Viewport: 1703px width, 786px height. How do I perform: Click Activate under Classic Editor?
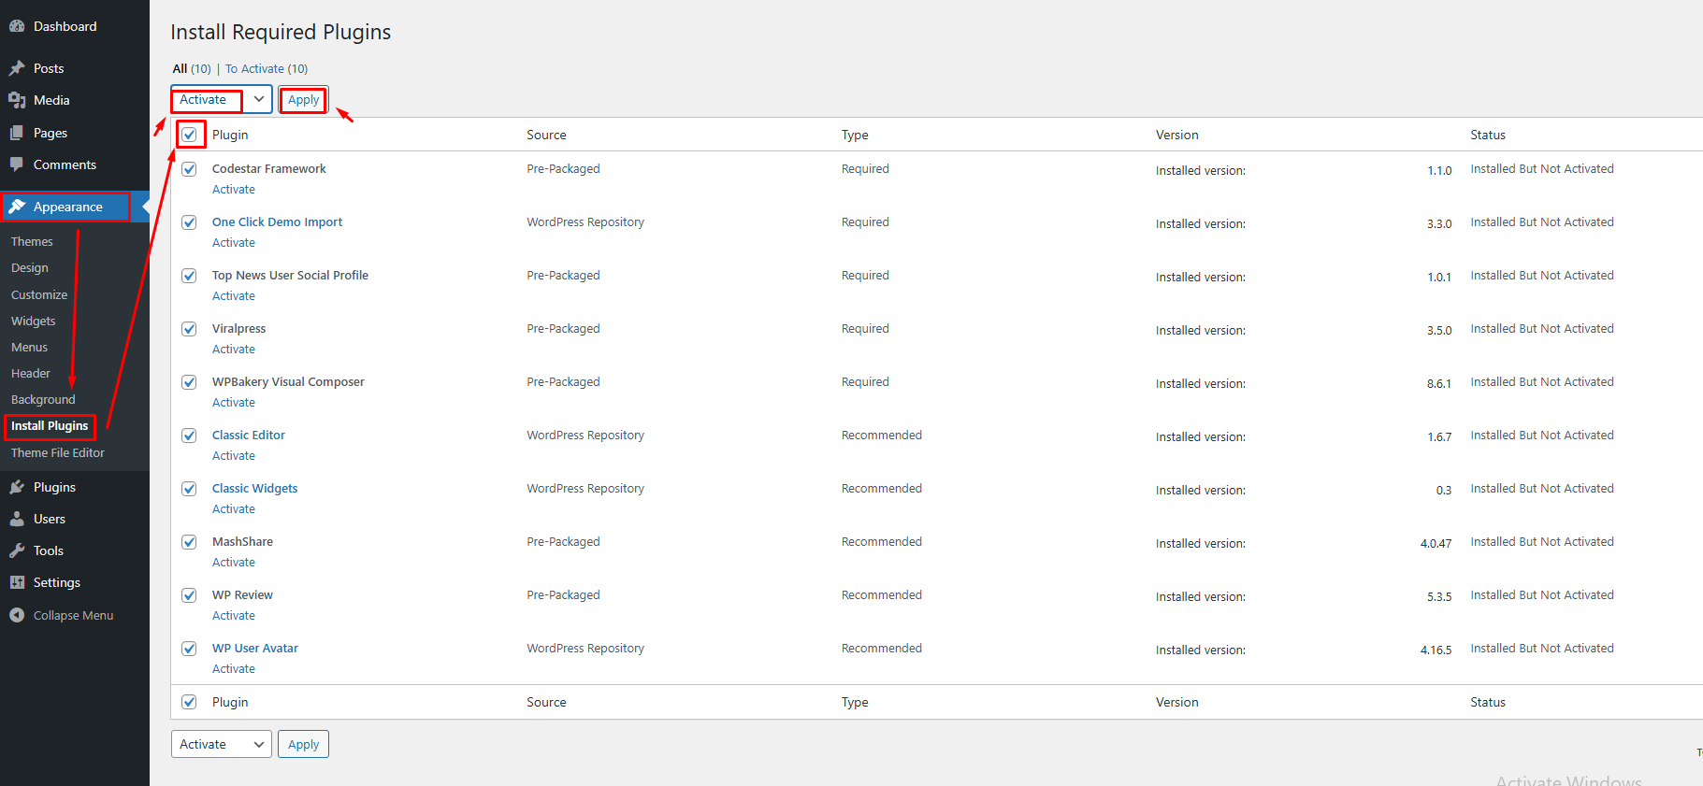pyautogui.click(x=234, y=456)
